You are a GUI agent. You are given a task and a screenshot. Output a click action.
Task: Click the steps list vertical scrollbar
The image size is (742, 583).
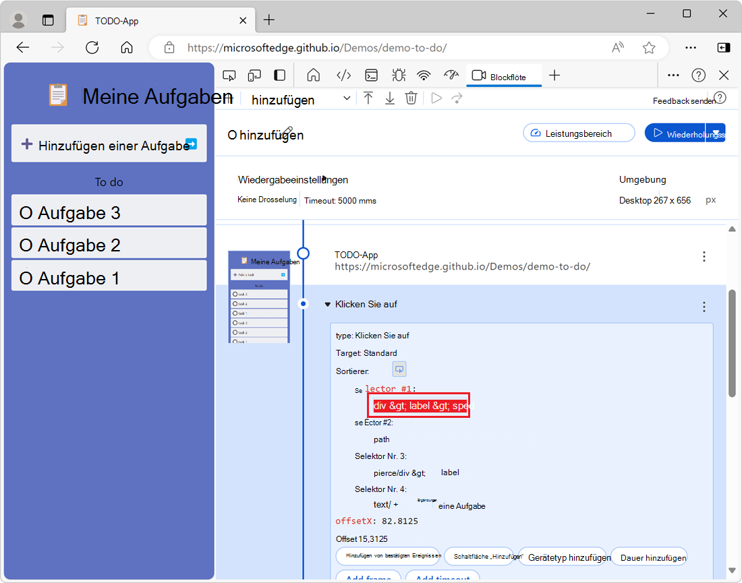(732, 344)
